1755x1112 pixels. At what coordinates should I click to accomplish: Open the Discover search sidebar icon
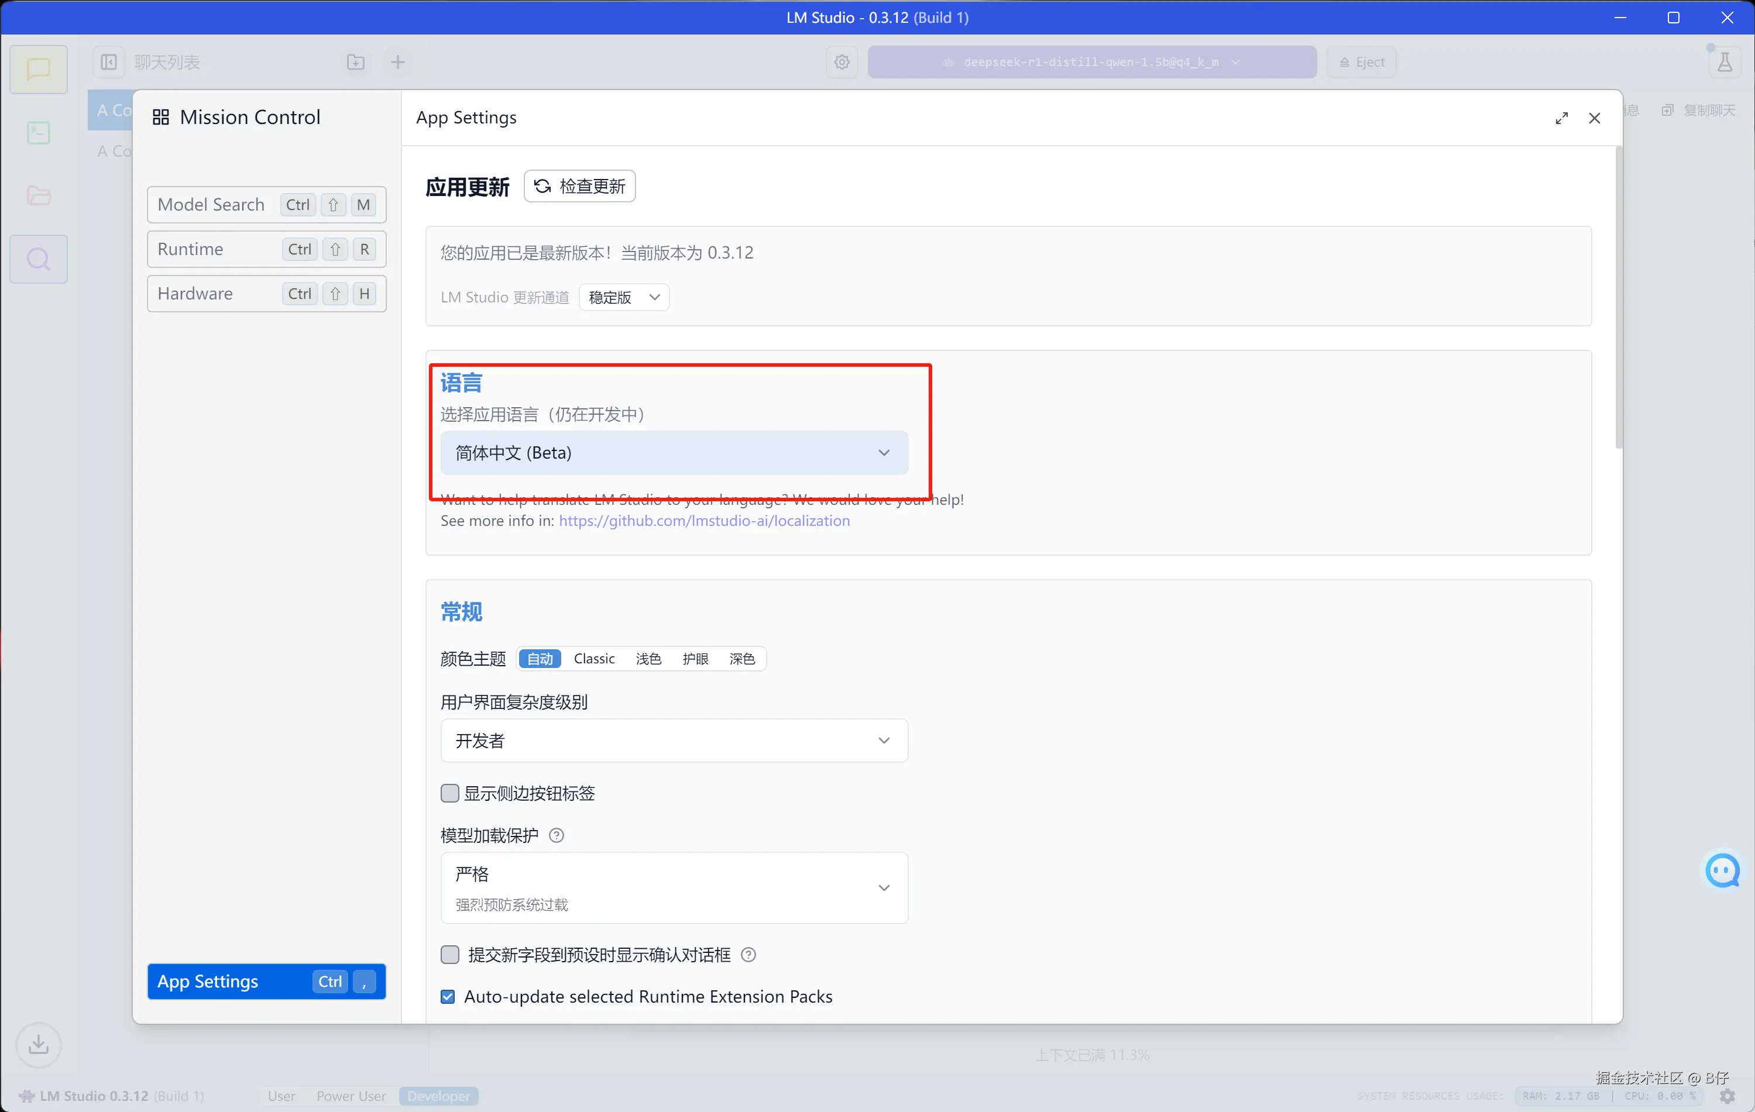38,259
